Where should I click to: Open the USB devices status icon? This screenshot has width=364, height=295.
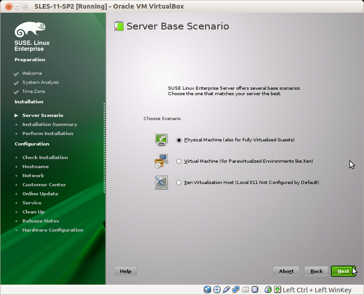coord(226,290)
